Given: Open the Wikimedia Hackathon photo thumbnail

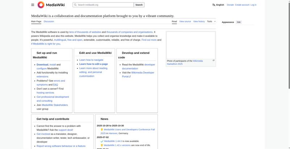Looking at the screenshot, I should [x=191, y=45].
